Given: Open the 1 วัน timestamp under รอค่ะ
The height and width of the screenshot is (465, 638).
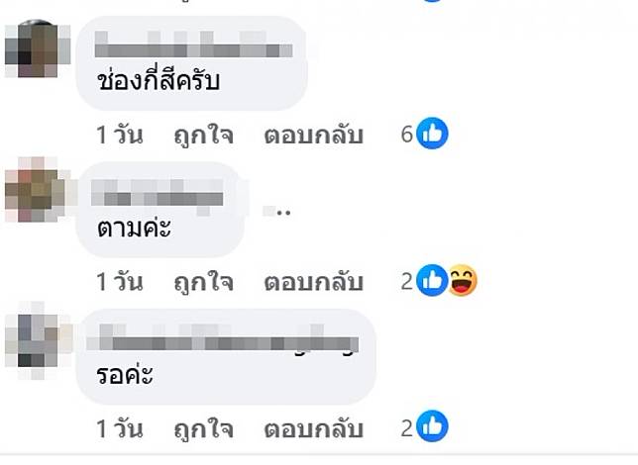Looking at the screenshot, I should coord(120,428).
